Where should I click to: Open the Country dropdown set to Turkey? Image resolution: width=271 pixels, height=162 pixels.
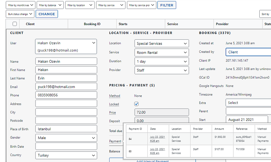[x=66, y=155]
